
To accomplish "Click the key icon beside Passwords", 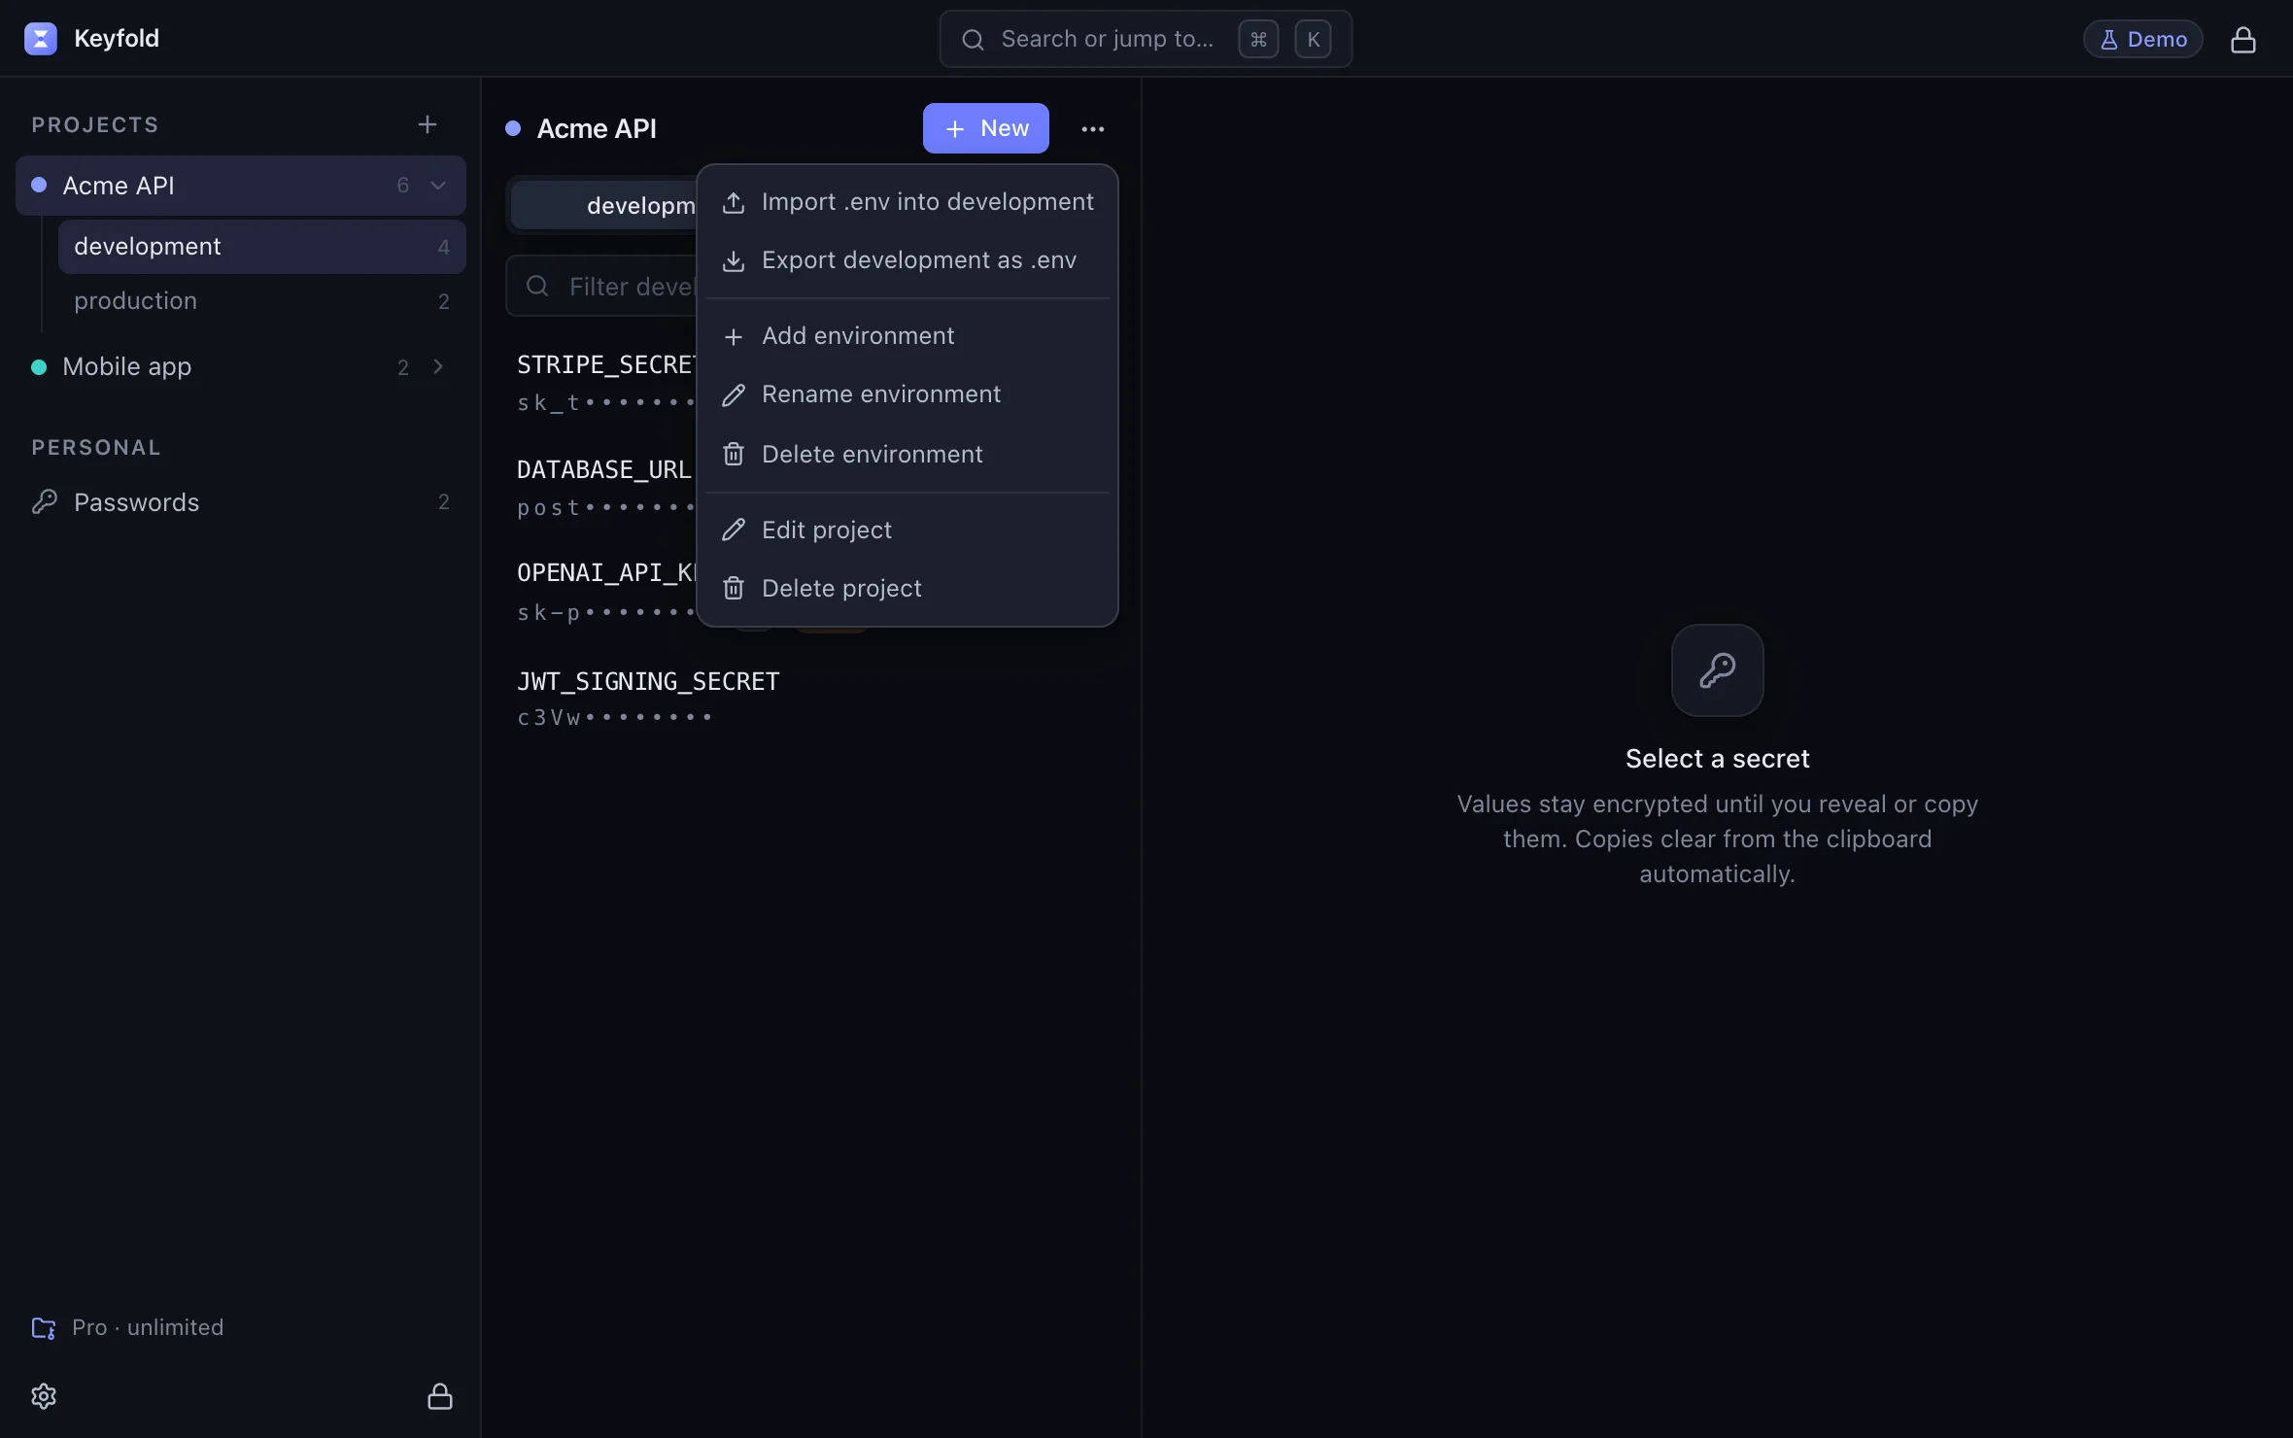I will [x=45, y=501].
